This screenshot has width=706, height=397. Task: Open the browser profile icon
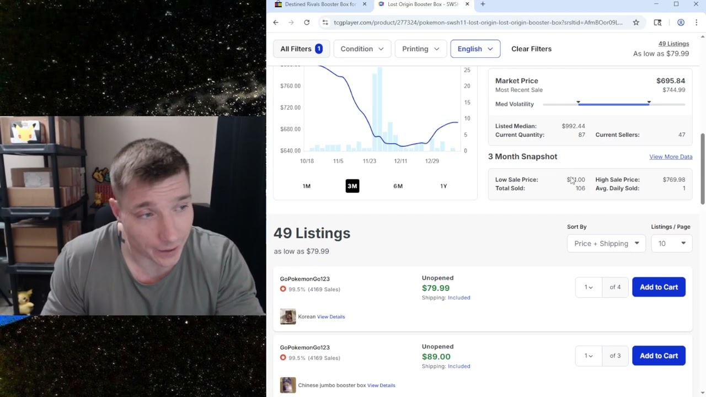tap(681, 23)
